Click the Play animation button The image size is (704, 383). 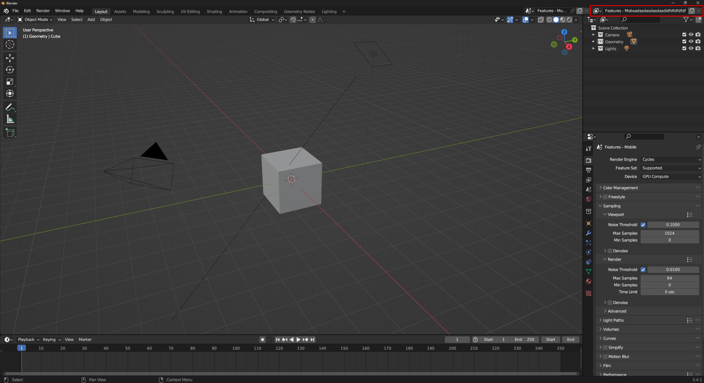click(298, 339)
